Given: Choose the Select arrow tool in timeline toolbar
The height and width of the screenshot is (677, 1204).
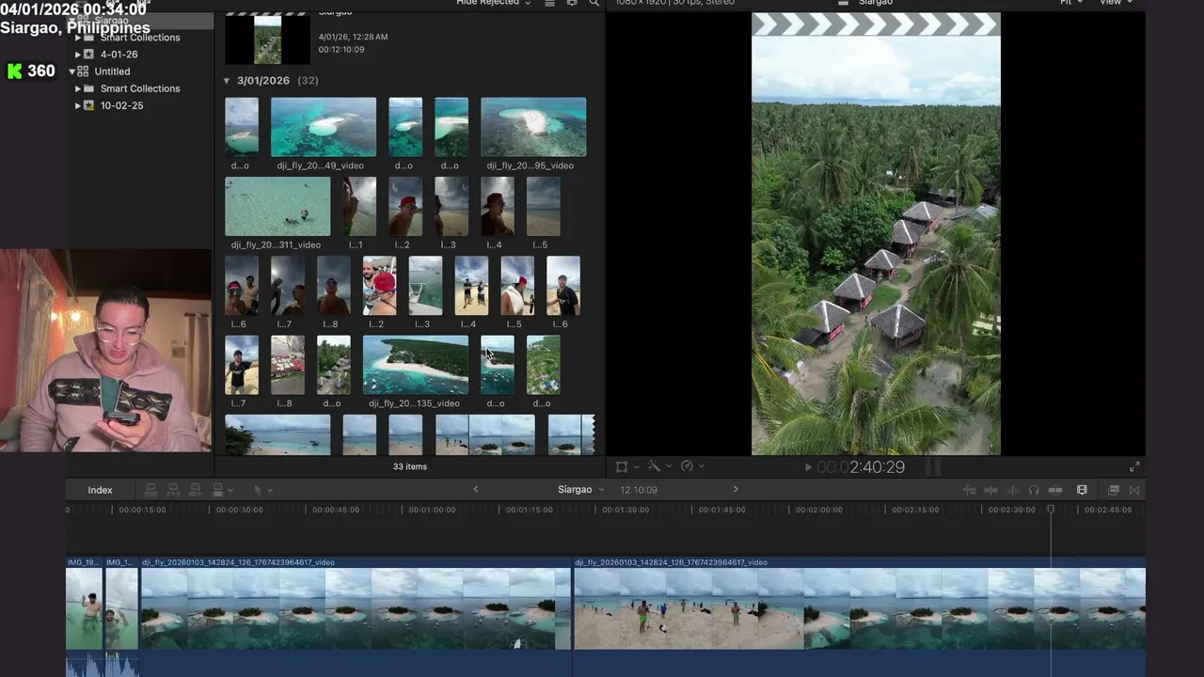Looking at the screenshot, I should click(x=258, y=490).
